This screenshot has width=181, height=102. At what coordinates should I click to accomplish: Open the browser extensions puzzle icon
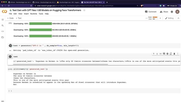tap(164, 6)
